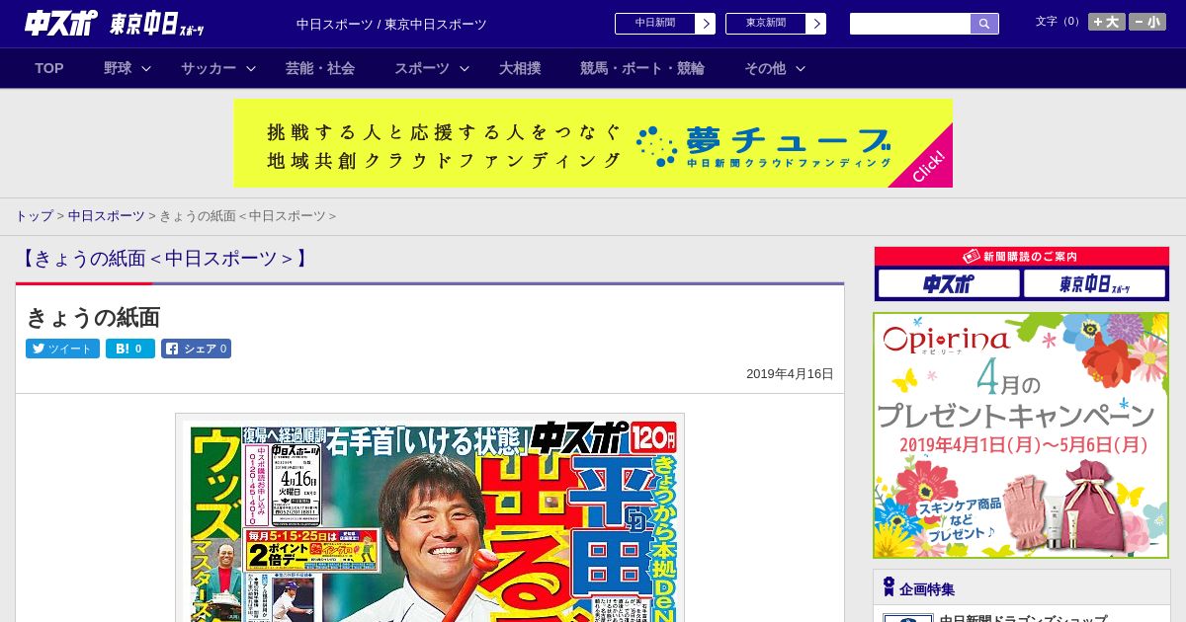Image resolution: width=1186 pixels, height=622 pixels.
Task: Click the 新聞購読のご案内 heading
Action: pos(1022,257)
